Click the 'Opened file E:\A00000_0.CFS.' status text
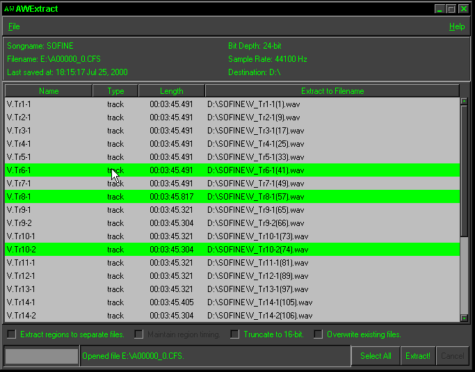The image size is (475, 372). coord(133,356)
